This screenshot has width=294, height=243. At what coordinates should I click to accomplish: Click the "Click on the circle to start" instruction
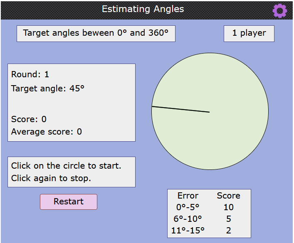pyautogui.click(x=66, y=166)
